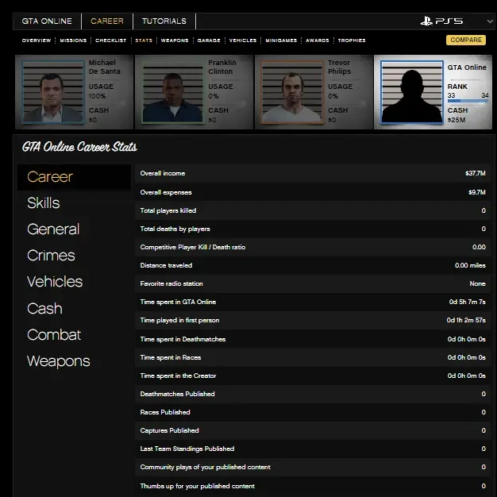Click the GTA Online rank progress bar
This screenshot has width=497, height=497.
468,102
